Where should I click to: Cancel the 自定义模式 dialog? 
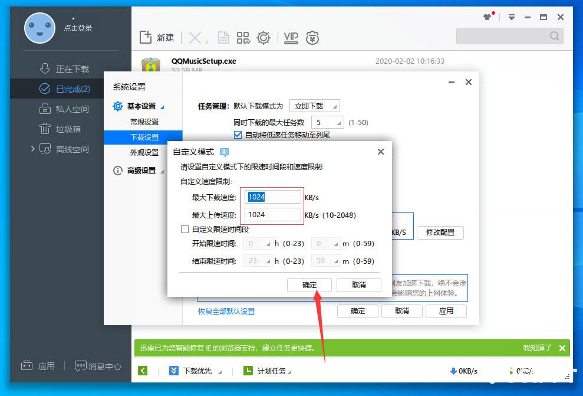click(359, 284)
